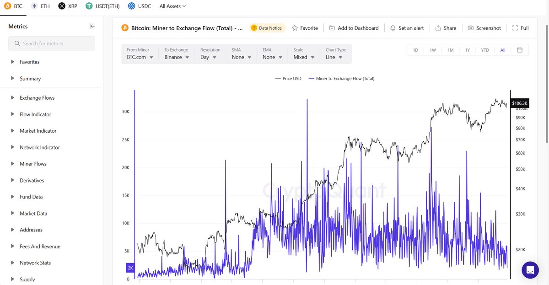549x285 pixels.
Task: Open the Scale Mixed dropdown
Action: [x=304, y=54]
